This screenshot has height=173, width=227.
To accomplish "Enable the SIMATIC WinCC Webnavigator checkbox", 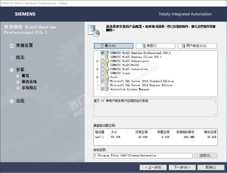I will click(x=102, y=61).
